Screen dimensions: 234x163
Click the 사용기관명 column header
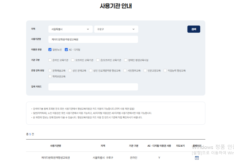coord(56,146)
